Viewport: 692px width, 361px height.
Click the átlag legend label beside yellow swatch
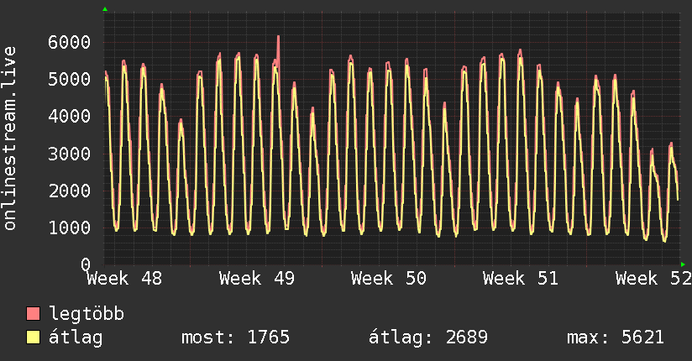click(76, 337)
